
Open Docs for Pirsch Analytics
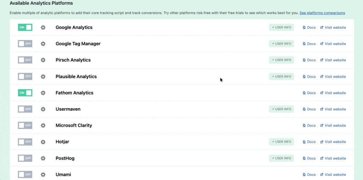309,60
